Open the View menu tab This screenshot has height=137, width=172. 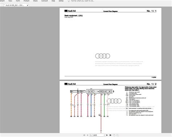click(x=10, y=1)
